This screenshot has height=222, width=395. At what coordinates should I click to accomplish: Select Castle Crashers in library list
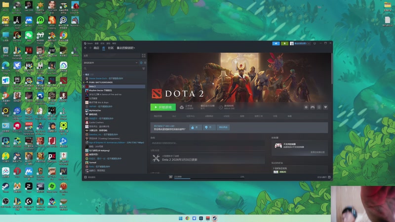(x=115, y=122)
